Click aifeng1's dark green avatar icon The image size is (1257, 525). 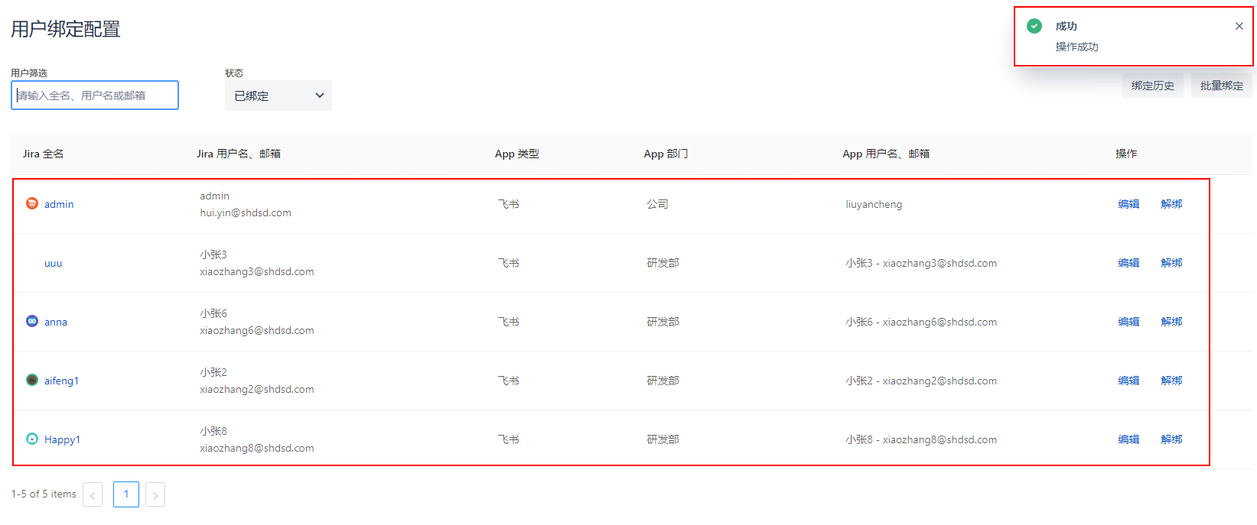click(x=32, y=380)
